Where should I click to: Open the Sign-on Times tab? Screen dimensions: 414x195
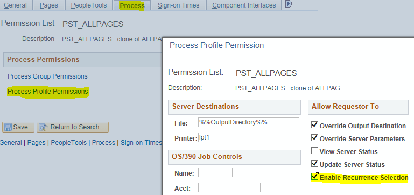point(179,5)
